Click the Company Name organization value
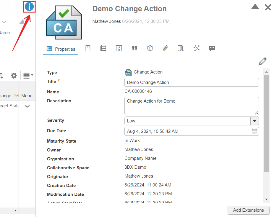 (x=140, y=158)
